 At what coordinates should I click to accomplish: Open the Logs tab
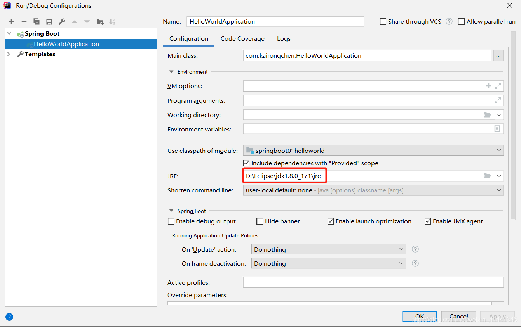coord(284,38)
